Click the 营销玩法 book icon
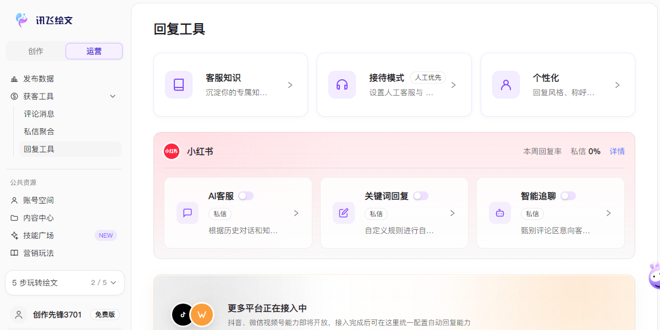660x330 pixels. click(x=14, y=253)
